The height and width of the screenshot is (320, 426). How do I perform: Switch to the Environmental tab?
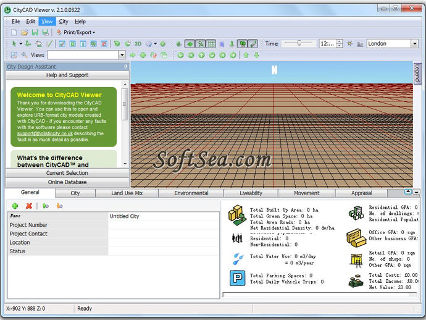[x=191, y=193]
